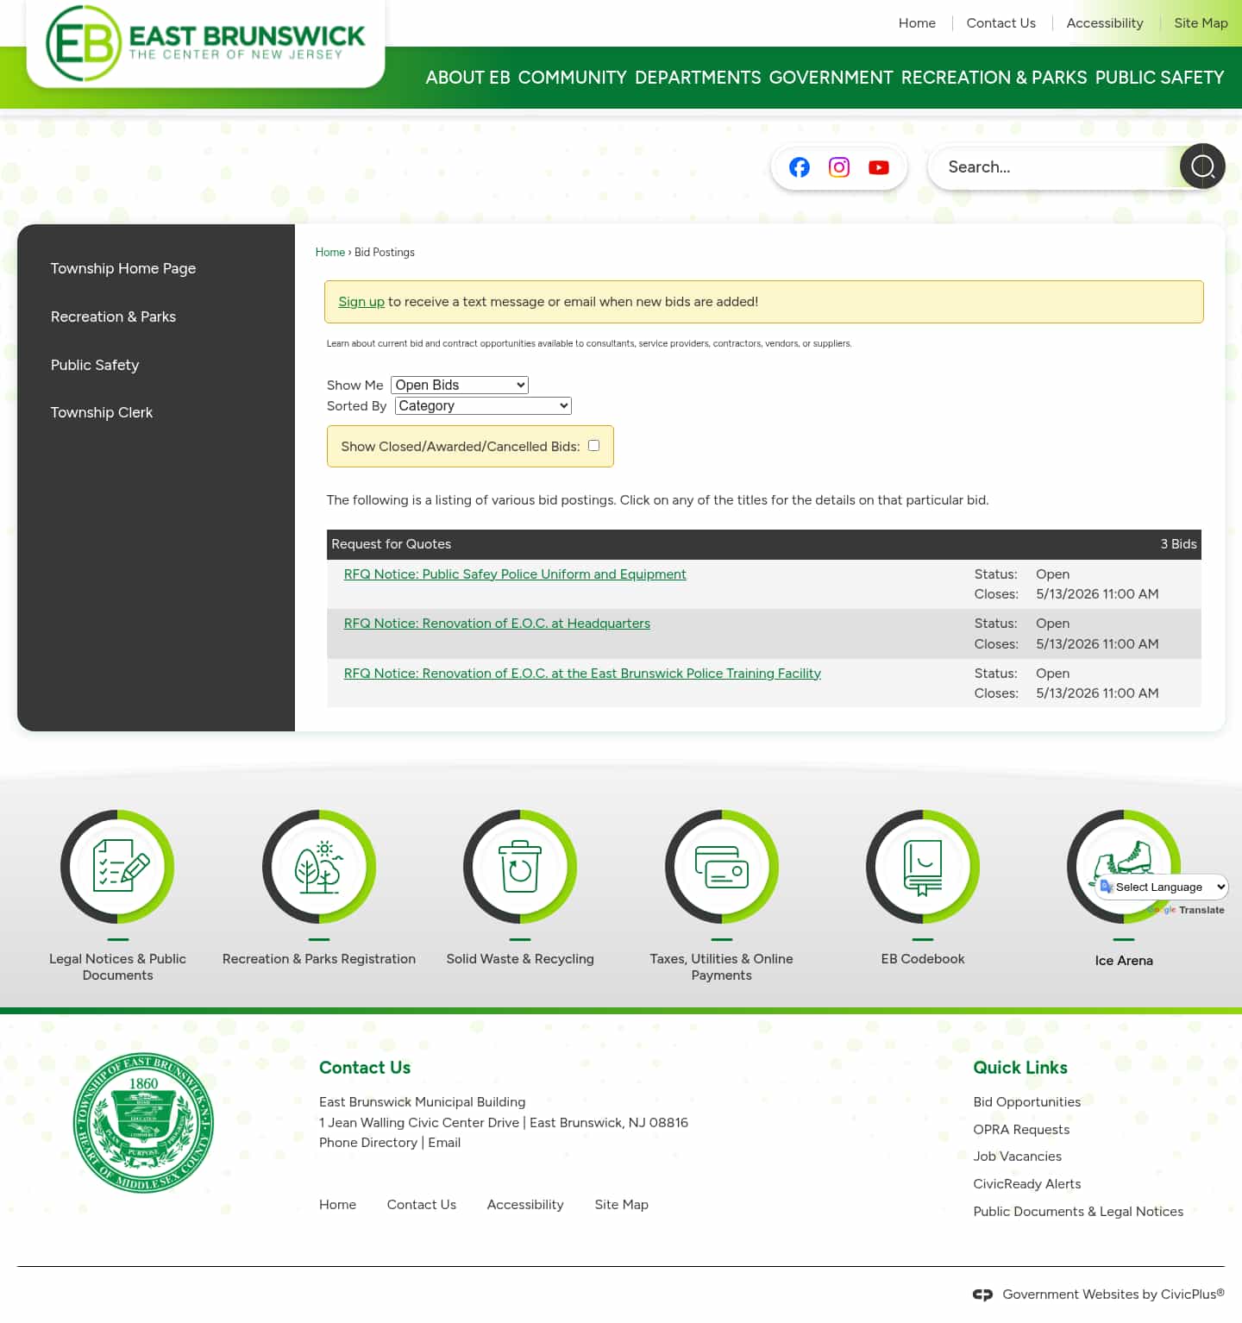Open the GOVERNMENT menu
Image resolution: width=1242 pixels, height=1323 pixels.
tap(831, 78)
